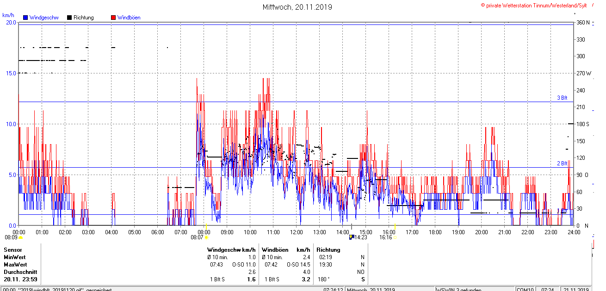
Task: Click the max gust value O-SO 14.5
Action: point(298,264)
